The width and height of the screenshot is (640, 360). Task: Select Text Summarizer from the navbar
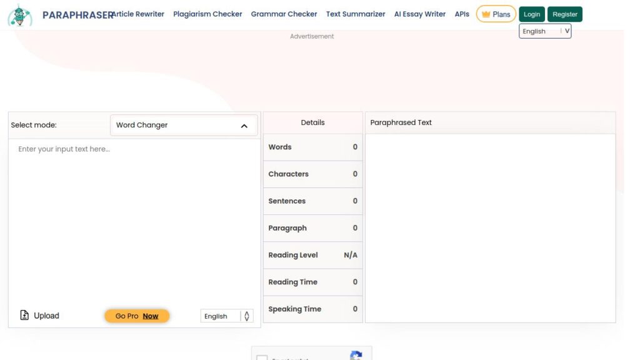(356, 14)
